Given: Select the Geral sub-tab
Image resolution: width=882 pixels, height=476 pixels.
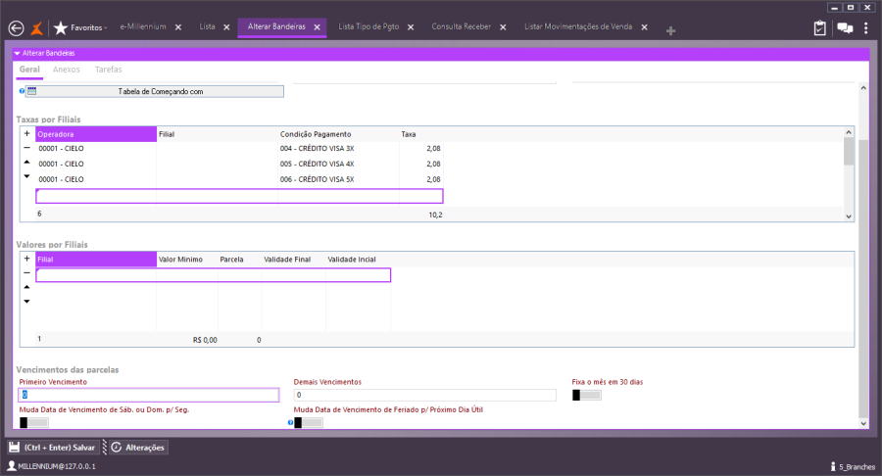Looking at the screenshot, I should tap(29, 70).
